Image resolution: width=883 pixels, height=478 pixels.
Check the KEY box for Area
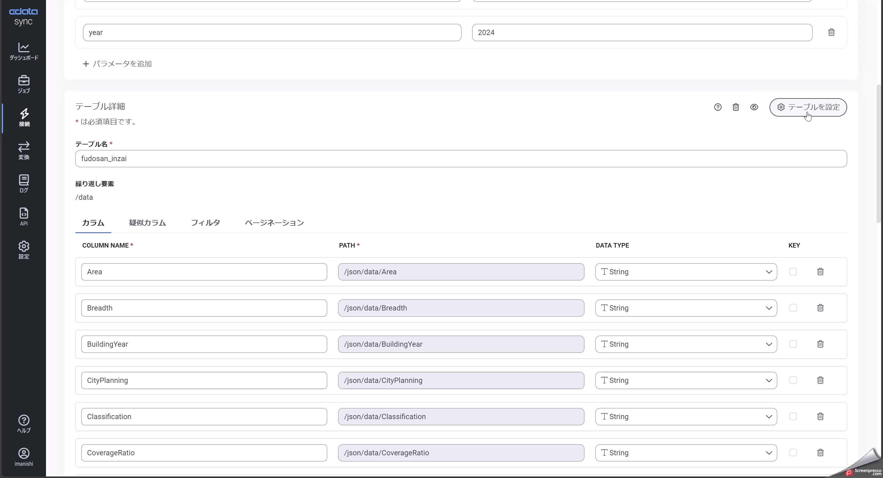pyautogui.click(x=793, y=272)
